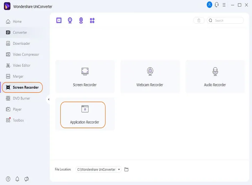Viewport: 252px width, 185px height.
Task: Start the Webcam Recorder card
Action: click(150, 77)
